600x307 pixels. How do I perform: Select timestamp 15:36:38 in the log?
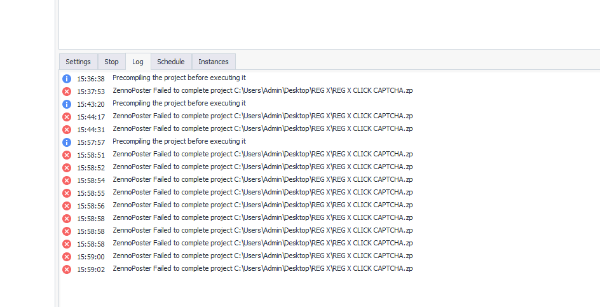click(91, 79)
